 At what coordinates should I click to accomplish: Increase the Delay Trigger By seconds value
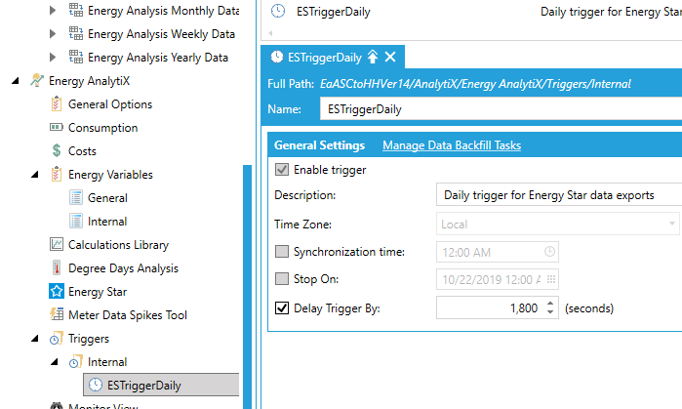point(551,304)
